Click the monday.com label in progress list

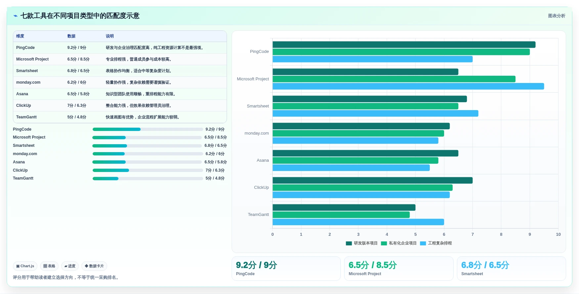click(25, 154)
